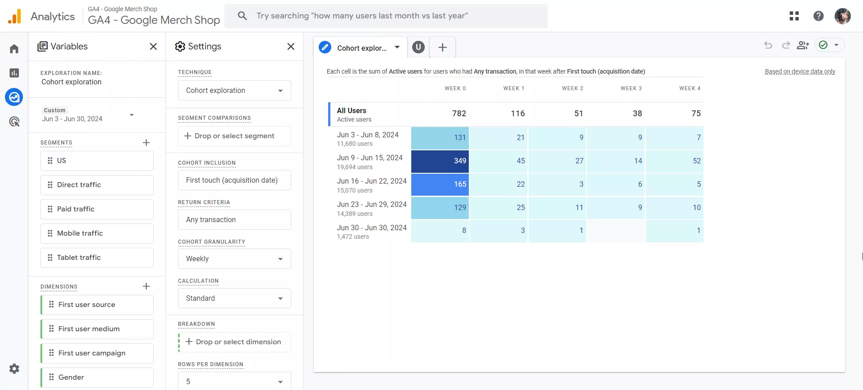This screenshot has height=390, width=863.
Task: Select the Paid traffic segment
Action: 97,209
